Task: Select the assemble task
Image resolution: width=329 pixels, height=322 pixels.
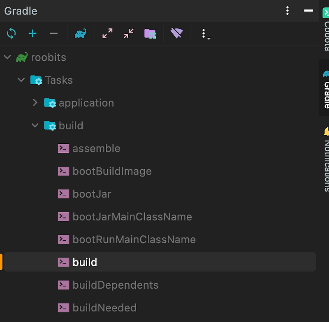Action: pyautogui.click(x=95, y=148)
